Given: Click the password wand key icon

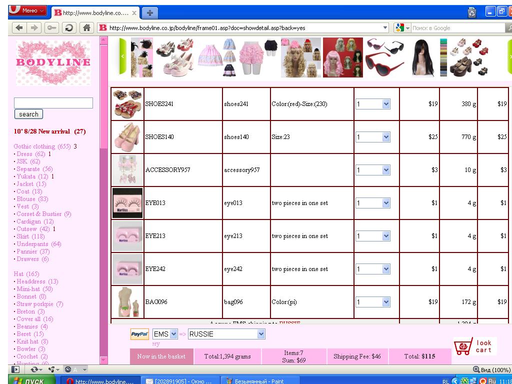Looking at the screenshot, I should point(51,28).
